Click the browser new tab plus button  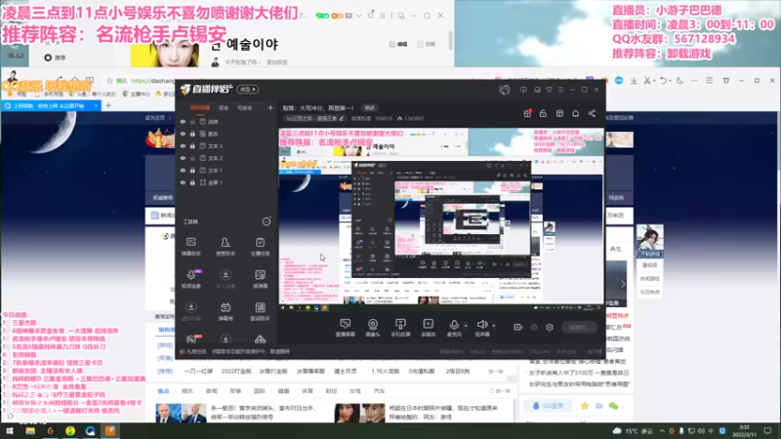pyautogui.click(x=108, y=105)
